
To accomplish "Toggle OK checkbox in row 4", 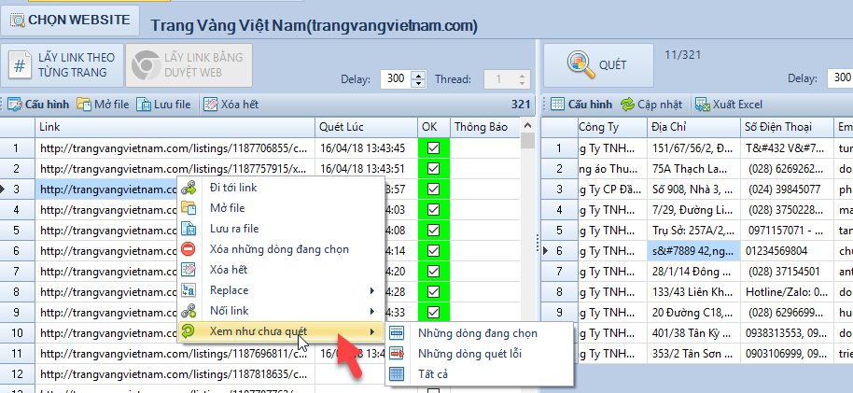I will tap(434, 209).
